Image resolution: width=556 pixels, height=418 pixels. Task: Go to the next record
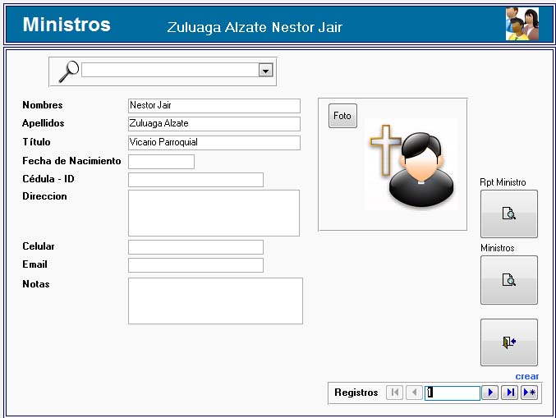tap(490, 393)
